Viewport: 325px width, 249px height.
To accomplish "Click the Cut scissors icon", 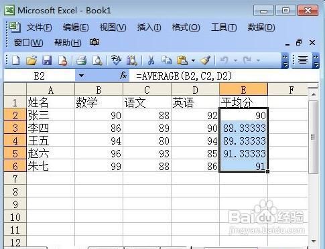I will pyautogui.click(x=151, y=60).
